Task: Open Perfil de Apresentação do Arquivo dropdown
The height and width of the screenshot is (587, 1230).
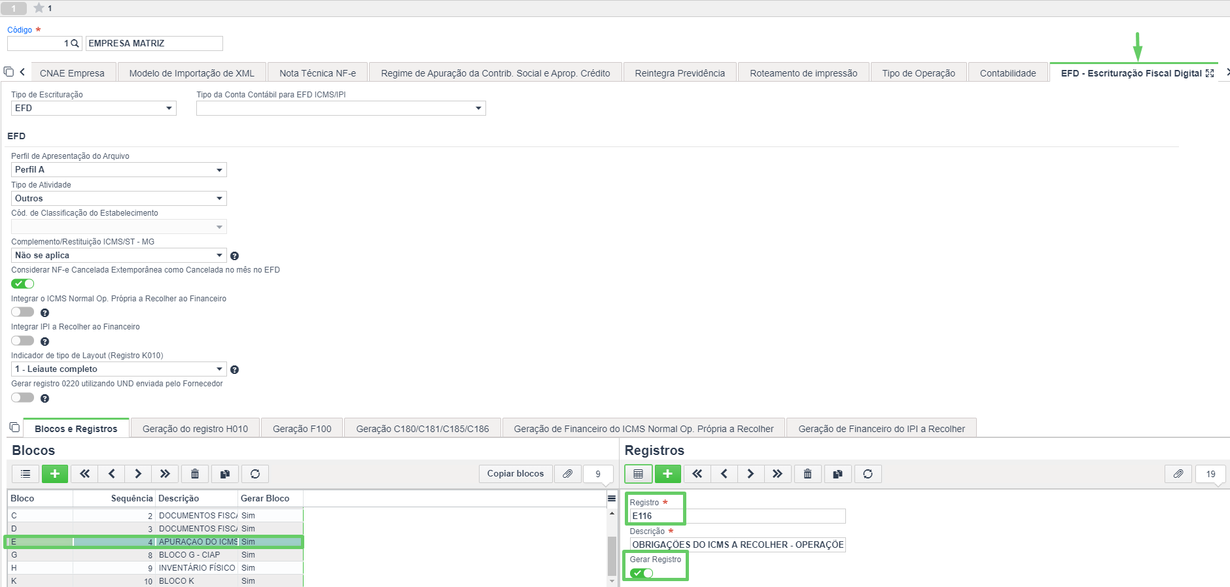Action: (x=118, y=170)
